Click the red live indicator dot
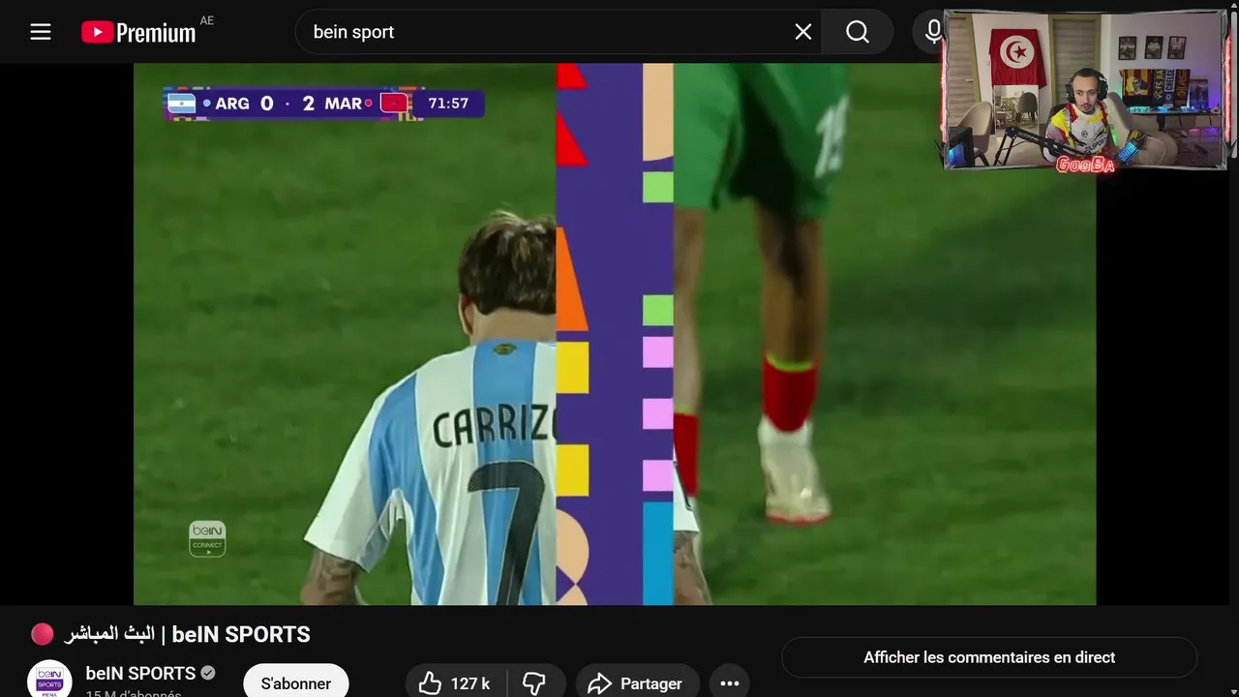The height and width of the screenshot is (697, 1239). point(43,634)
